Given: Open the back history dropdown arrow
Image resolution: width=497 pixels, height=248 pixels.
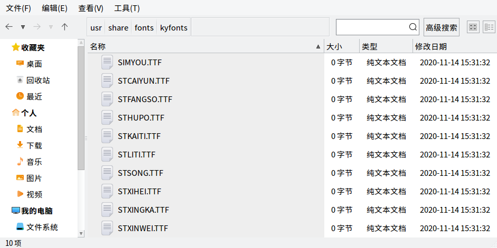Looking at the screenshot, I should 23,27.
